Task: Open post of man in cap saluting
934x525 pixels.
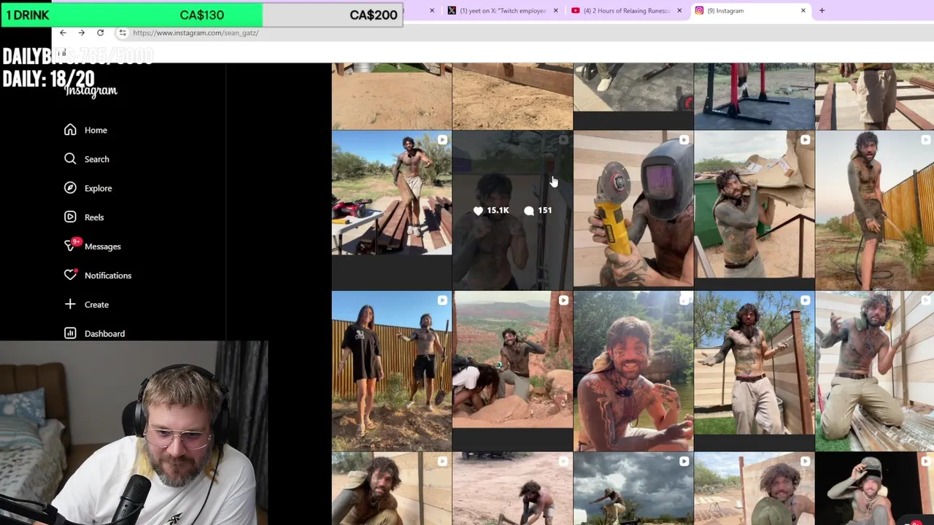Action: (875, 489)
